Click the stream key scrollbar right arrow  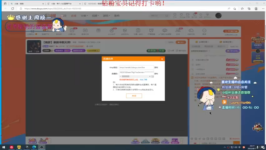point(150,76)
